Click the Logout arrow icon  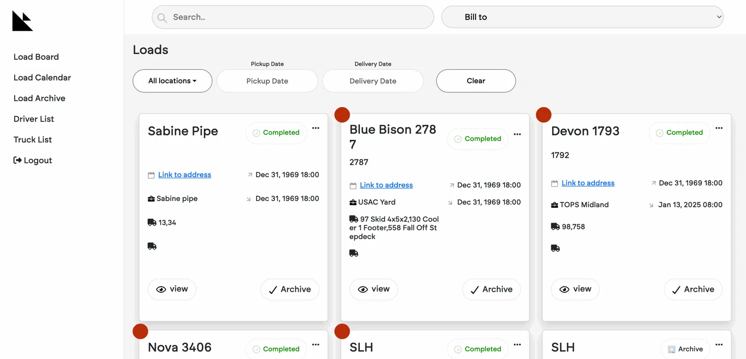click(18, 160)
